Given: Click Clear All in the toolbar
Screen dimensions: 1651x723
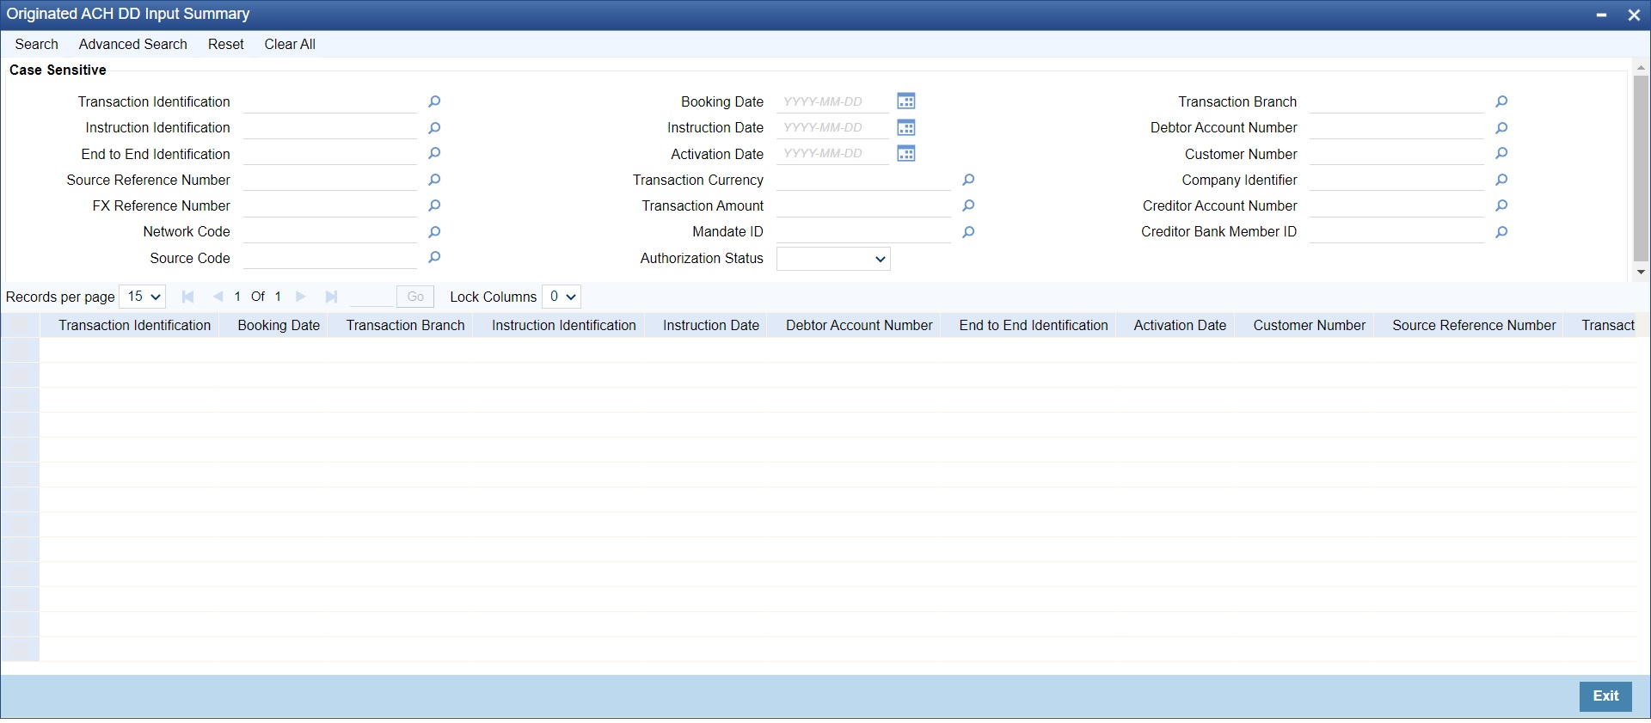Looking at the screenshot, I should click(x=290, y=44).
